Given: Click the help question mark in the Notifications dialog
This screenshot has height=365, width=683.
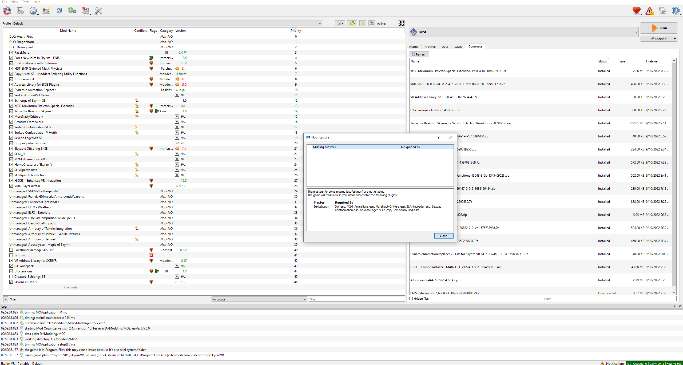Looking at the screenshot, I should click(438, 137).
